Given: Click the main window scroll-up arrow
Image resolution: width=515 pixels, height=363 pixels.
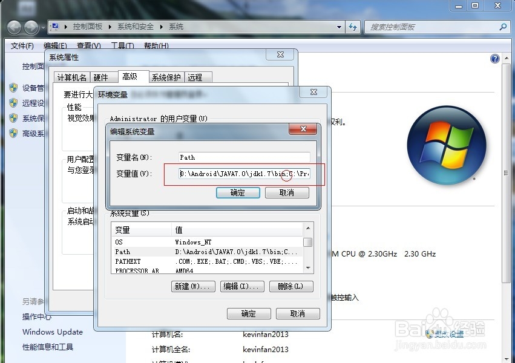Looking at the screenshot, I should pyautogui.click(x=506, y=59).
